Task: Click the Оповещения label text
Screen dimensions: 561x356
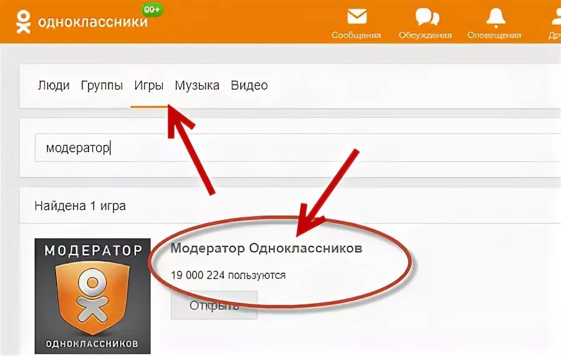Action: click(494, 35)
